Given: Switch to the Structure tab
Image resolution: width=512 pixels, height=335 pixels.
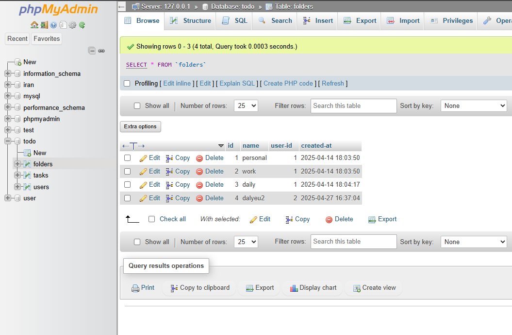Looking at the screenshot, I should [190, 20].
